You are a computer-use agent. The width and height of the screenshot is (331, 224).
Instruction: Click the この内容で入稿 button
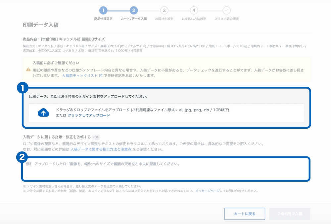pos(290,214)
